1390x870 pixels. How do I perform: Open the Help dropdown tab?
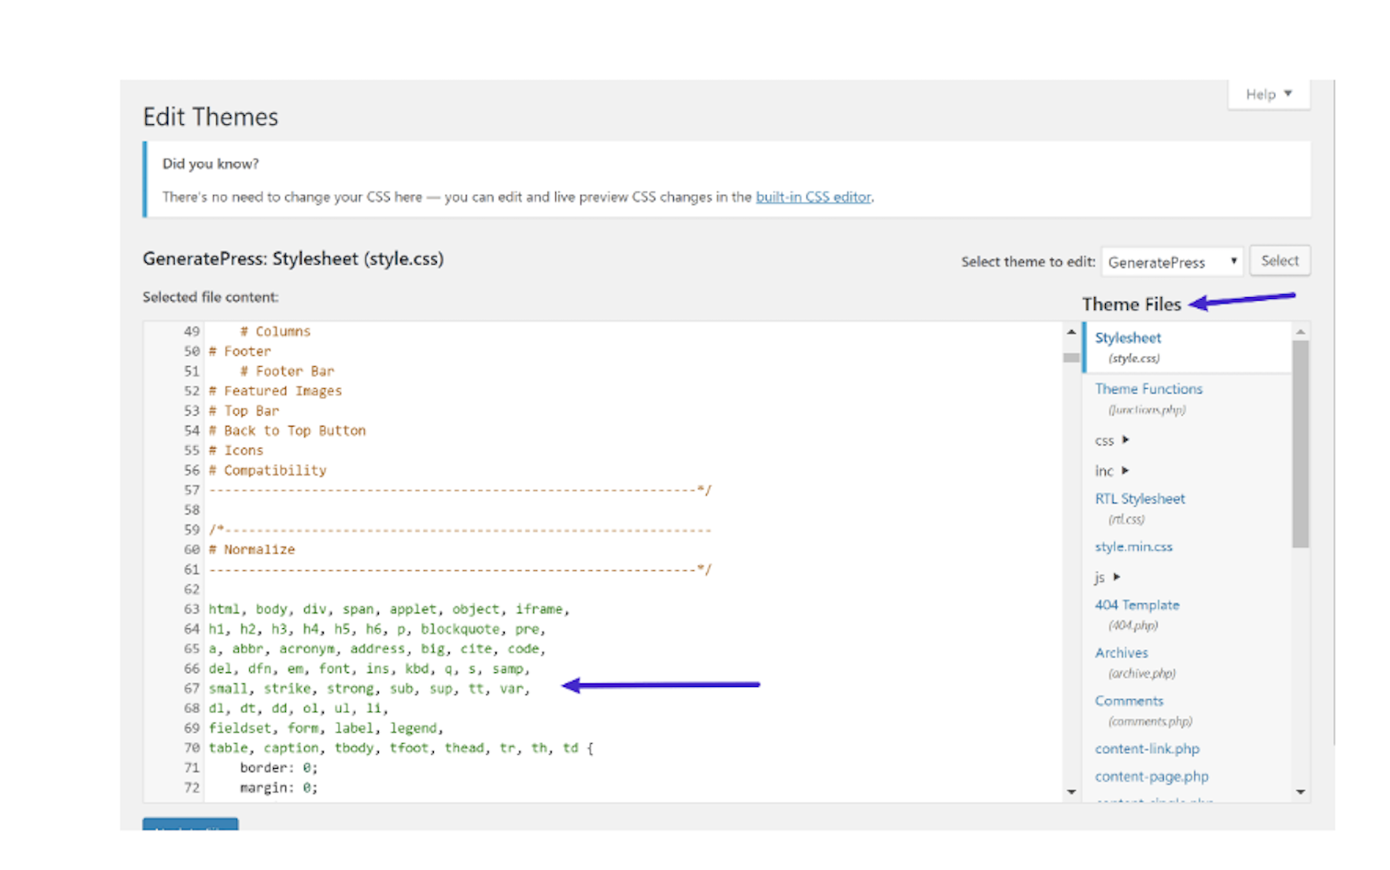[x=1269, y=94]
